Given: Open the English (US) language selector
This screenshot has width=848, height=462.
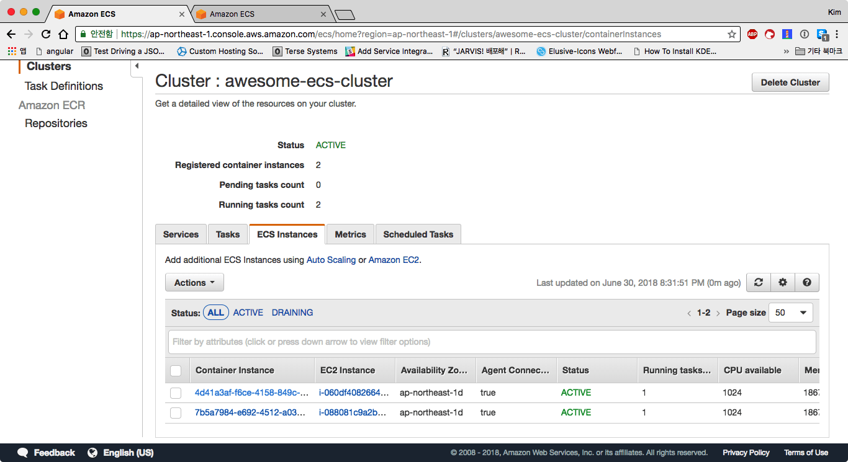Looking at the screenshot, I should pos(121,453).
